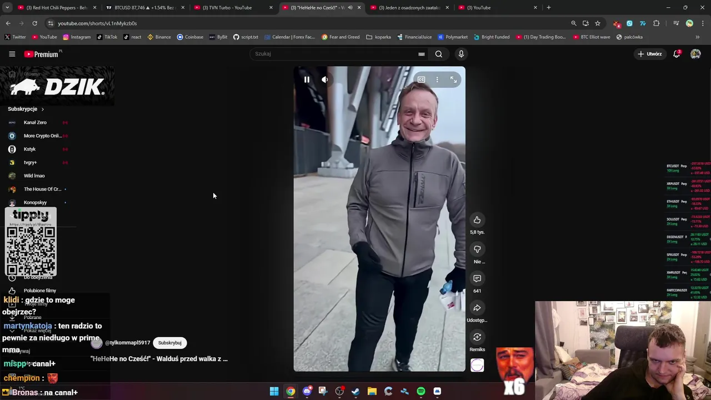Like the Short with 5,8 tys. likes
The width and height of the screenshot is (711, 400).
477,220
